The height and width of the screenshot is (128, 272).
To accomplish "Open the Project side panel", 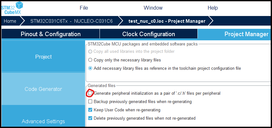I will click(x=44, y=57).
